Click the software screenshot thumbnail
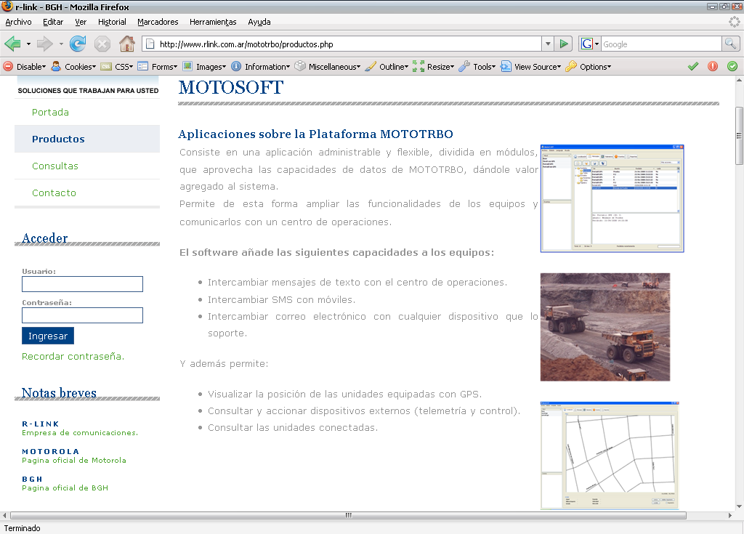This screenshot has height=534, width=744. 612,198
